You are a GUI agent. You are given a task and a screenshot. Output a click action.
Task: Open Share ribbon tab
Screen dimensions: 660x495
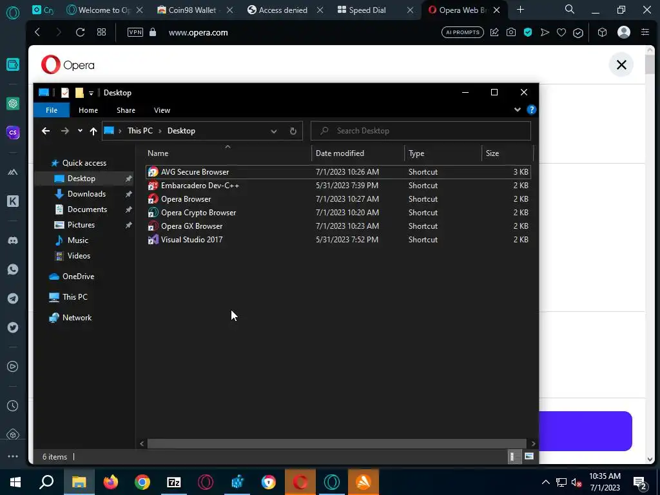coord(126,110)
